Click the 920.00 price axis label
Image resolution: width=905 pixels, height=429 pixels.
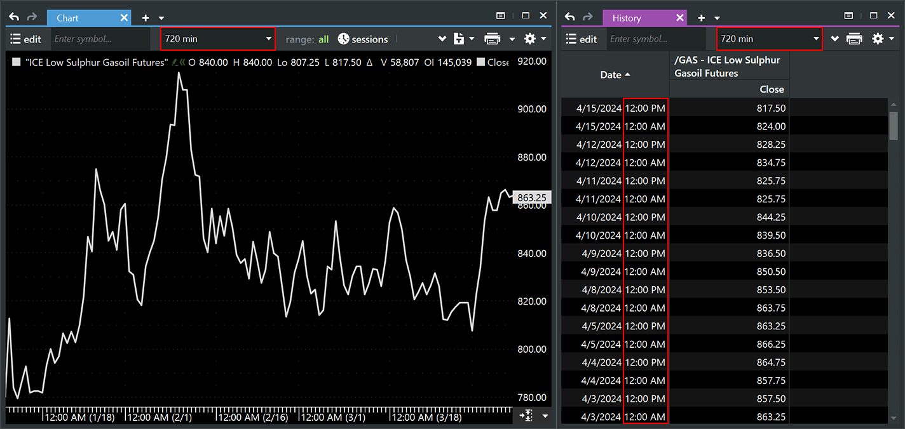point(532,61)
